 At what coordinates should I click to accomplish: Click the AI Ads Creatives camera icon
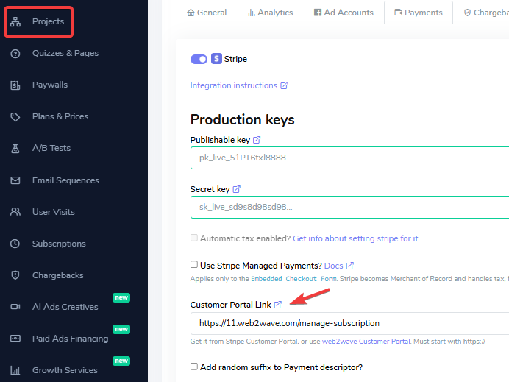[15, 307]
